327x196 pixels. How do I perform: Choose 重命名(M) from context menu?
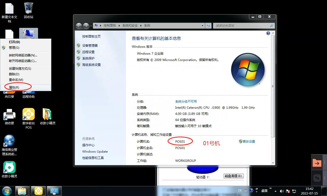coord(26,80)
